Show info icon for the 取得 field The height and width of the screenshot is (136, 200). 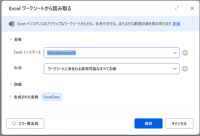click(185, 69)
